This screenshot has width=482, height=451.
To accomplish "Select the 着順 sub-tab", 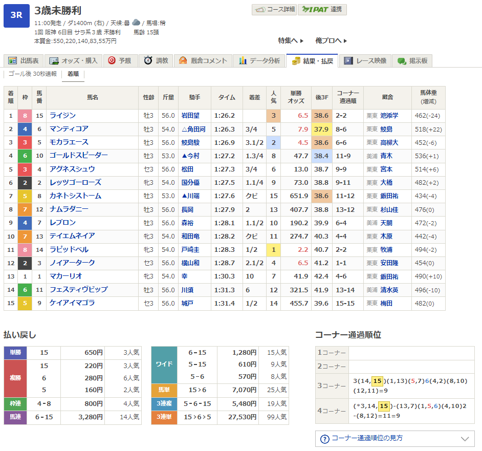I will tap(73, 74).
